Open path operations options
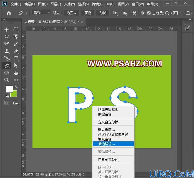 [115, 13]
